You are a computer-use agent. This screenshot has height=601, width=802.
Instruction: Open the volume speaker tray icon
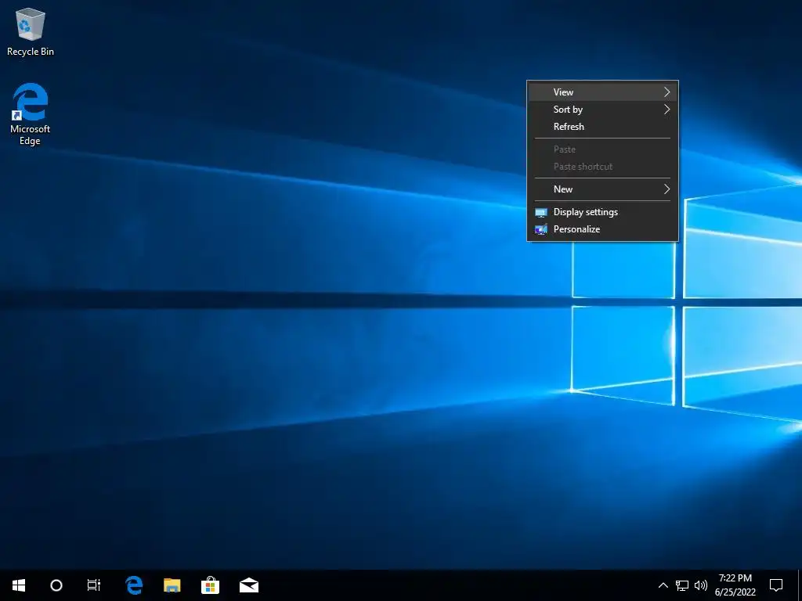(x=701, y=585)
